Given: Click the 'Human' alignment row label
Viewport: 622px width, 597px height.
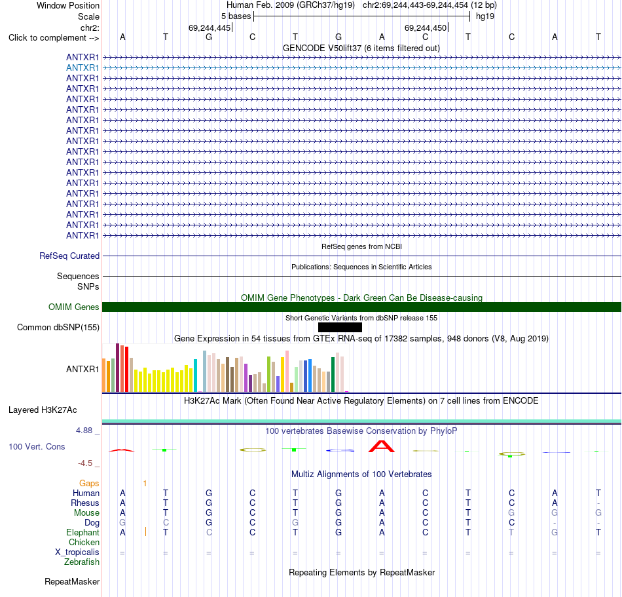Looking at the screenshot, I should (86, 493).
